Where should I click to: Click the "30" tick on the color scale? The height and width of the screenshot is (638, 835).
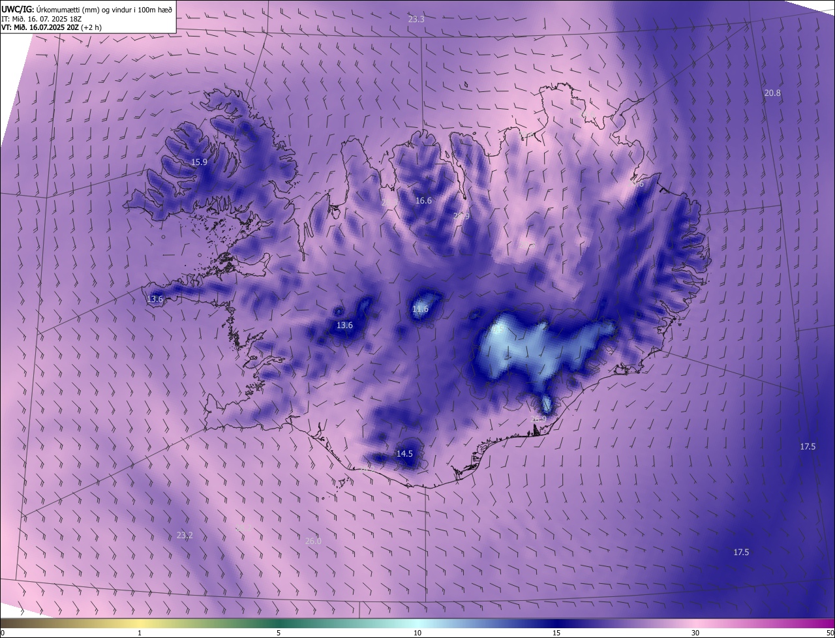(695, 633)
